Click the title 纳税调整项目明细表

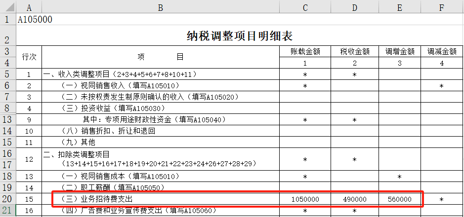coord(240,36)
